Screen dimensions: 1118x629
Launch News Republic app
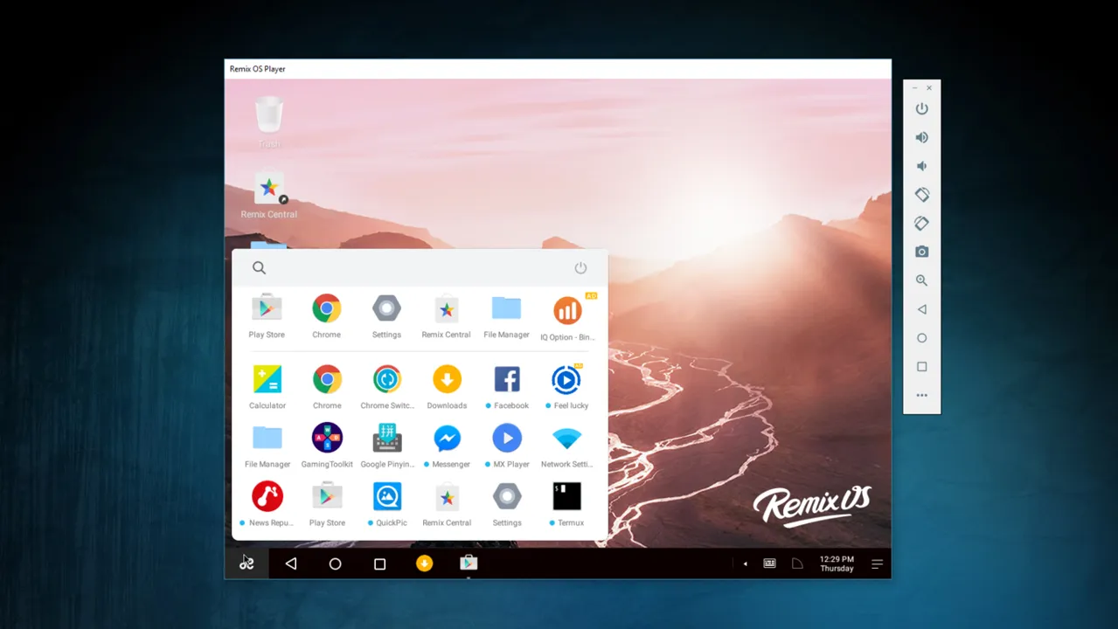pos(267,496)
